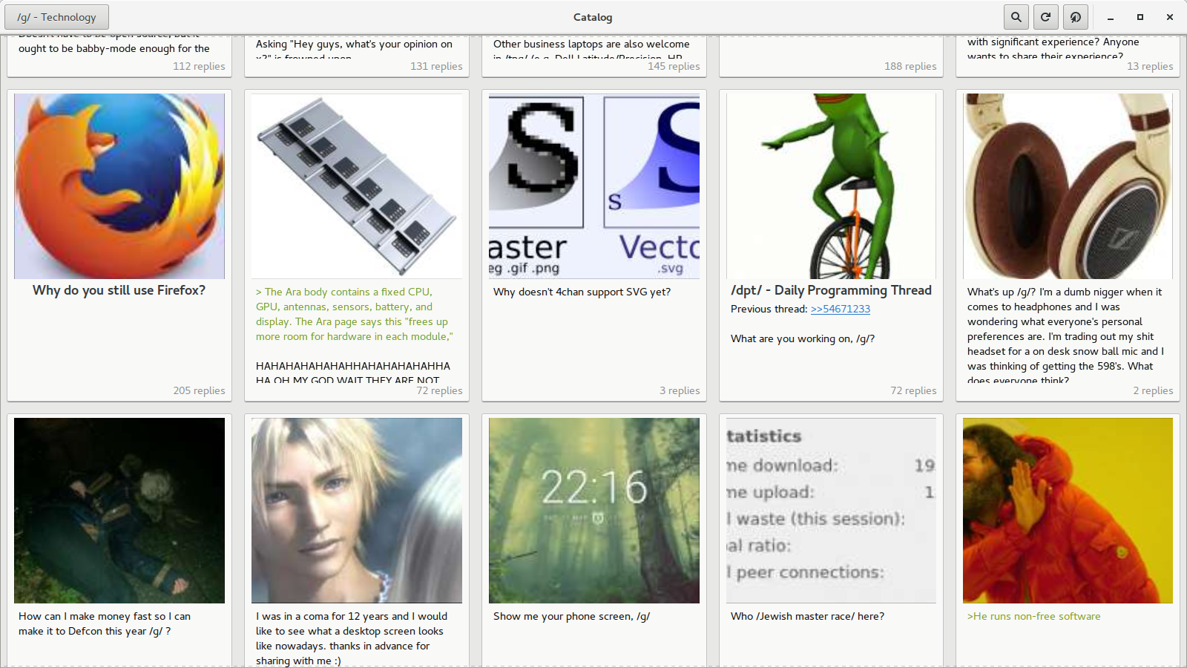Image resolution: width=1187 pixels, height=668 pixels.
Task: Select '>He runs non-free software' green text
Action: pos(1033,616)
